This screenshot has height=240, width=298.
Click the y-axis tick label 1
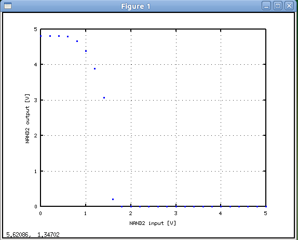pyautogui.click(x=35, y=172)
